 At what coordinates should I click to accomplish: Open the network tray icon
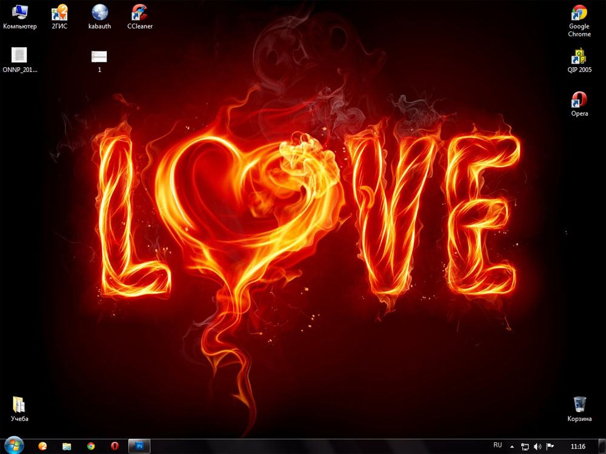[x=525, y=447]
